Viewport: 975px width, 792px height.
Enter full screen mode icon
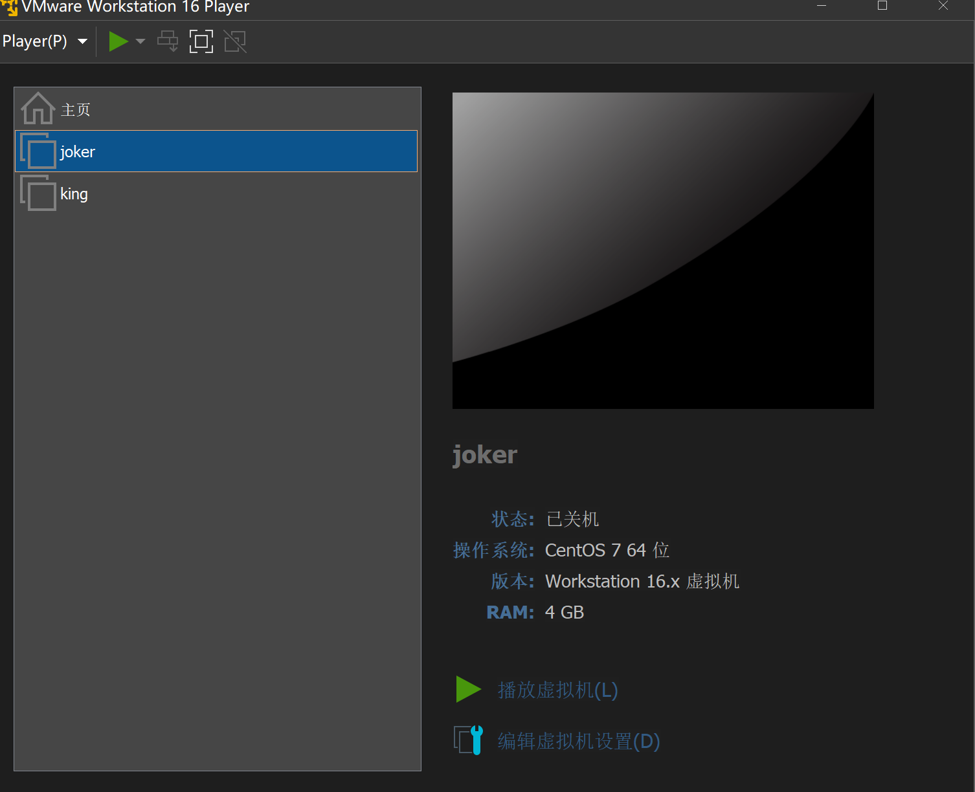click(201, 41)
